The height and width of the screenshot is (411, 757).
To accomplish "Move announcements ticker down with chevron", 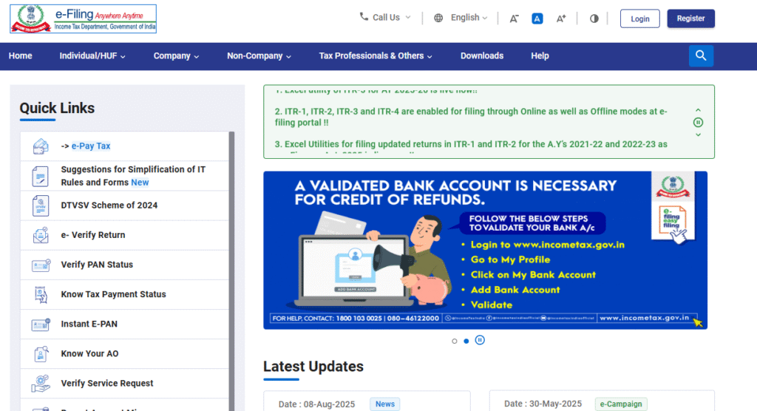I will coord(698,135).
